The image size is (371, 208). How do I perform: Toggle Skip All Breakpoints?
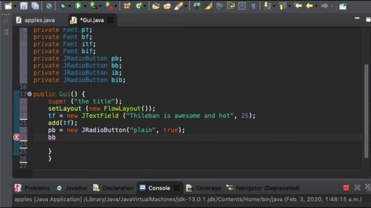click(x=49, y=6)
